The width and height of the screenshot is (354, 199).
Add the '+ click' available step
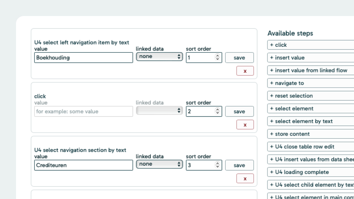pyautogui.click(x=310, y=45)
